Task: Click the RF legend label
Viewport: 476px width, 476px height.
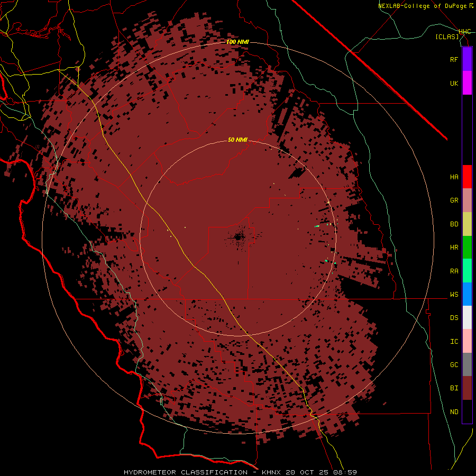Action: pos(454,59)
